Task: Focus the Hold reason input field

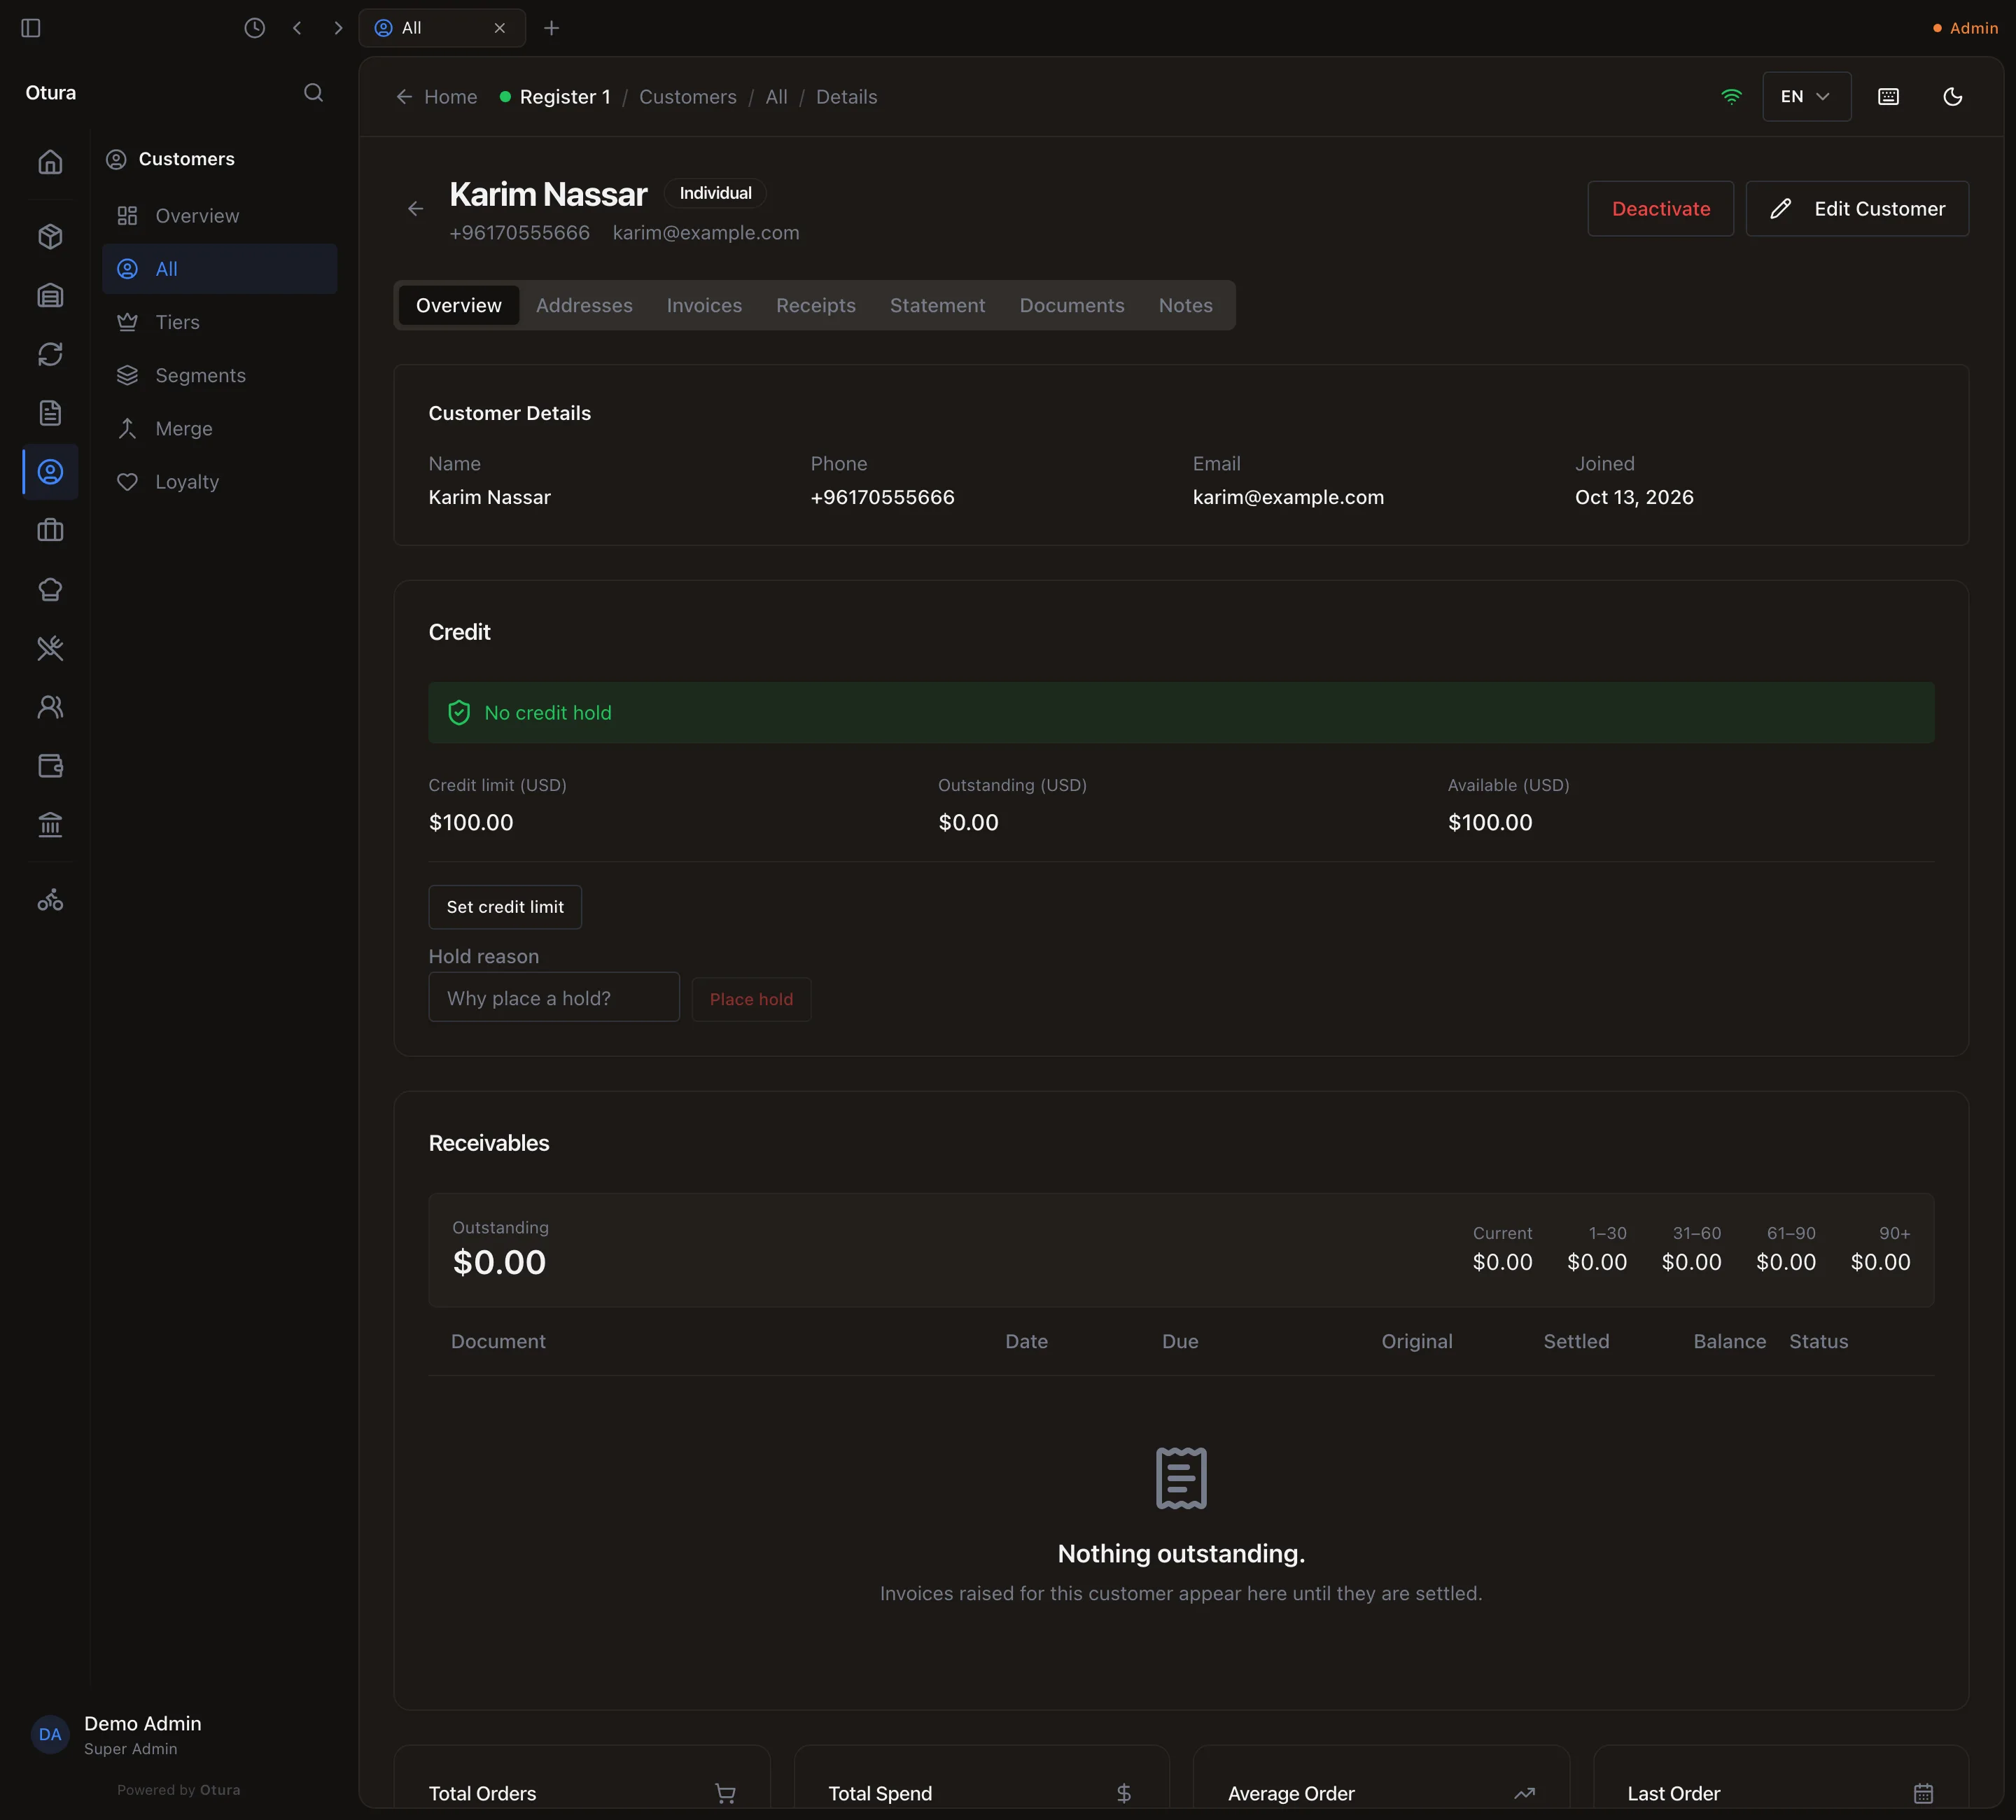Action: click(x=554, y=998)
